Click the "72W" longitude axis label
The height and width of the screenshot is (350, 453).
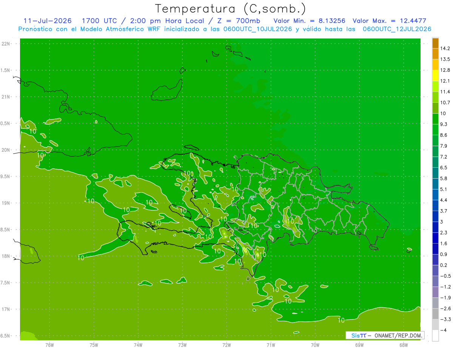(226, 345)
